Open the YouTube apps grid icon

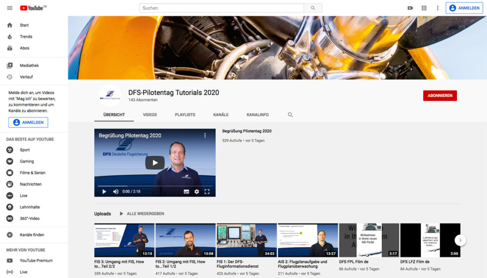pos(424,8)
